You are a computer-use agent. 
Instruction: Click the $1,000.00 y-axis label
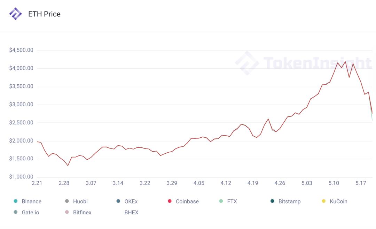(x=21, y=177)
